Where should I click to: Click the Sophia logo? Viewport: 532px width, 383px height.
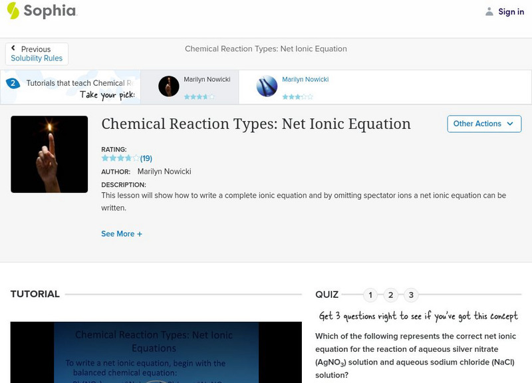tap(40, 11)
